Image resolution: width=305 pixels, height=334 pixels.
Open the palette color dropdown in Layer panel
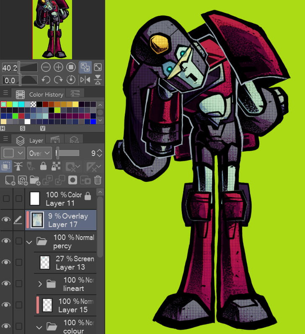tap(13, 153)
